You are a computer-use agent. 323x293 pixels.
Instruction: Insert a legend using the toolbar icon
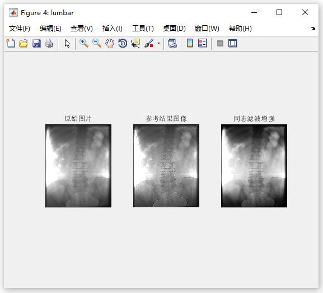[x=202, y=43]
